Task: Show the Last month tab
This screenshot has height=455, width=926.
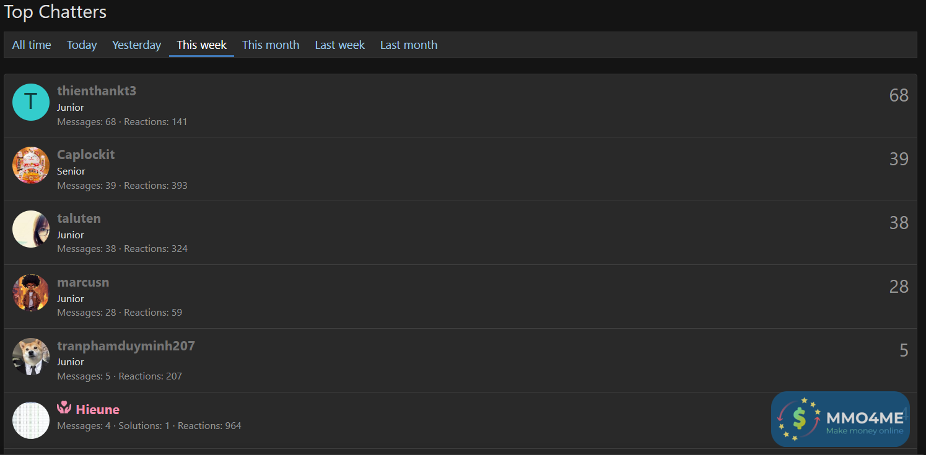Action: click(x=409, y=45)
